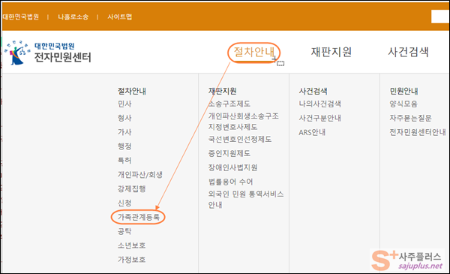Open 소송구조제도 link
Image resolution: width=450 pixels, height=274 pixels.
[229, 104]
